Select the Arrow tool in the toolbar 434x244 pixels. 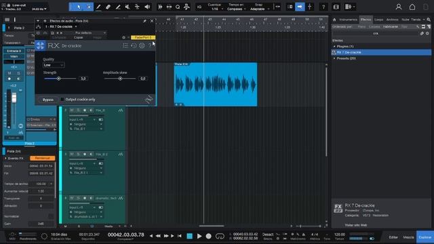pos(79,7)
